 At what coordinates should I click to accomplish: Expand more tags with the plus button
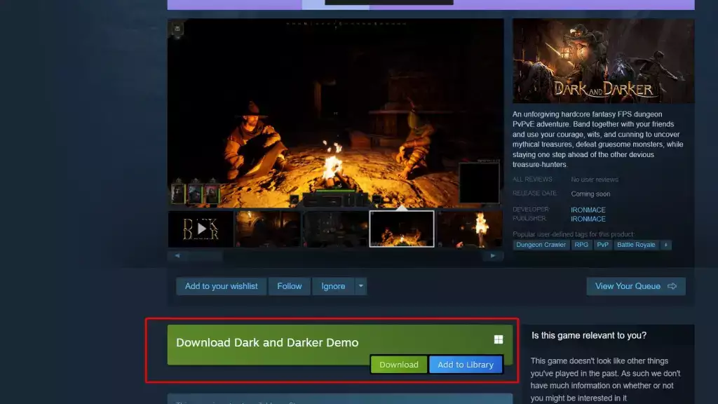[666, 245]
